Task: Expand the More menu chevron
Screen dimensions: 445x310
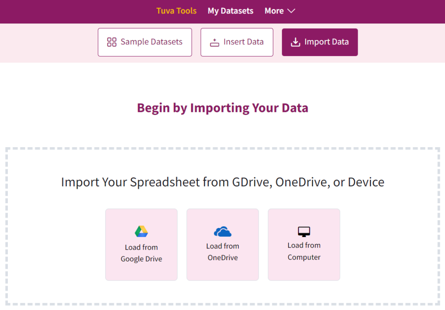Action: pos(291,11)
